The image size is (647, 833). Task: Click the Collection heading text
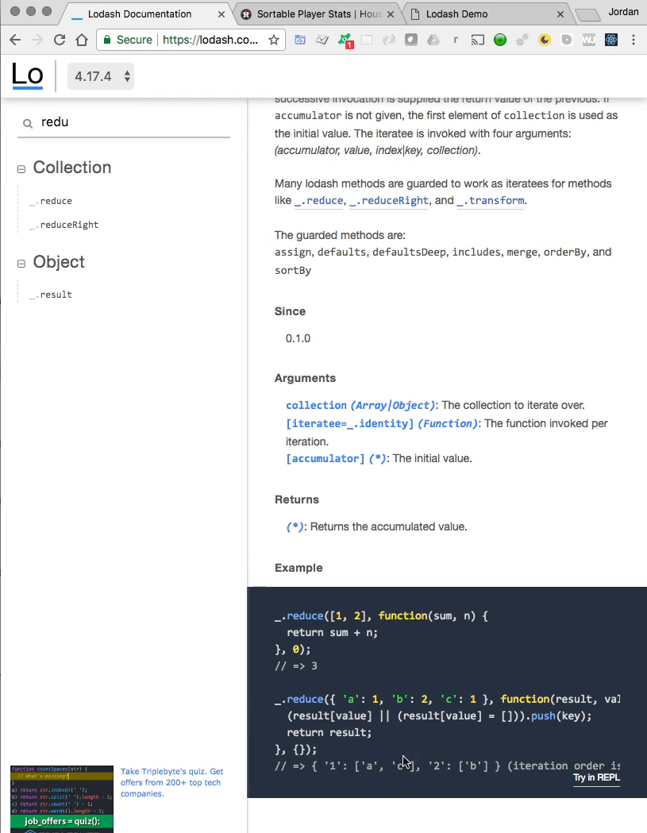click(x=72, y=168)
